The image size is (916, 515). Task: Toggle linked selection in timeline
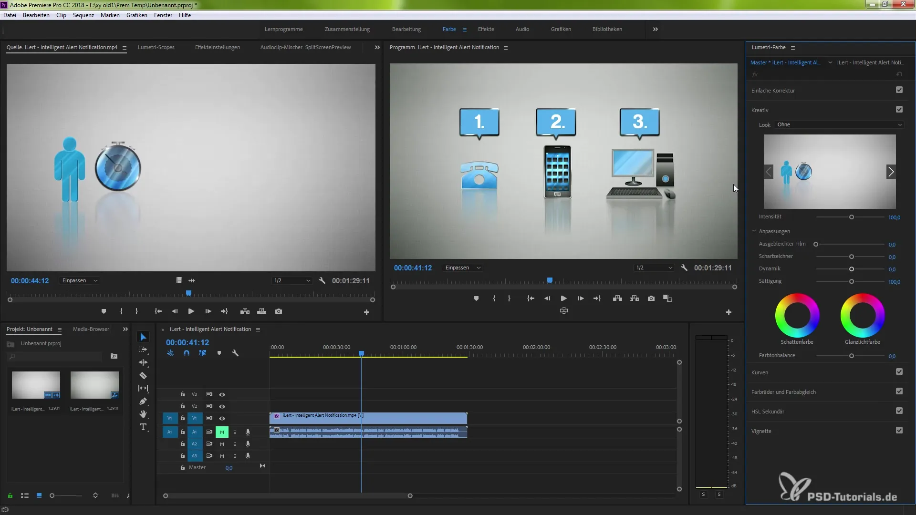(x=203, y=353)
